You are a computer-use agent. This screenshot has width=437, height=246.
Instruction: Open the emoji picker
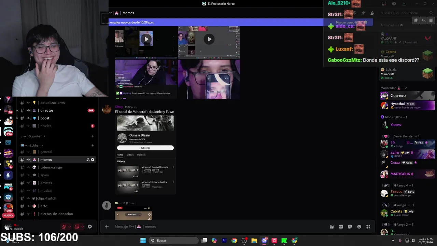pyautogui.click(x=359, y=227)
